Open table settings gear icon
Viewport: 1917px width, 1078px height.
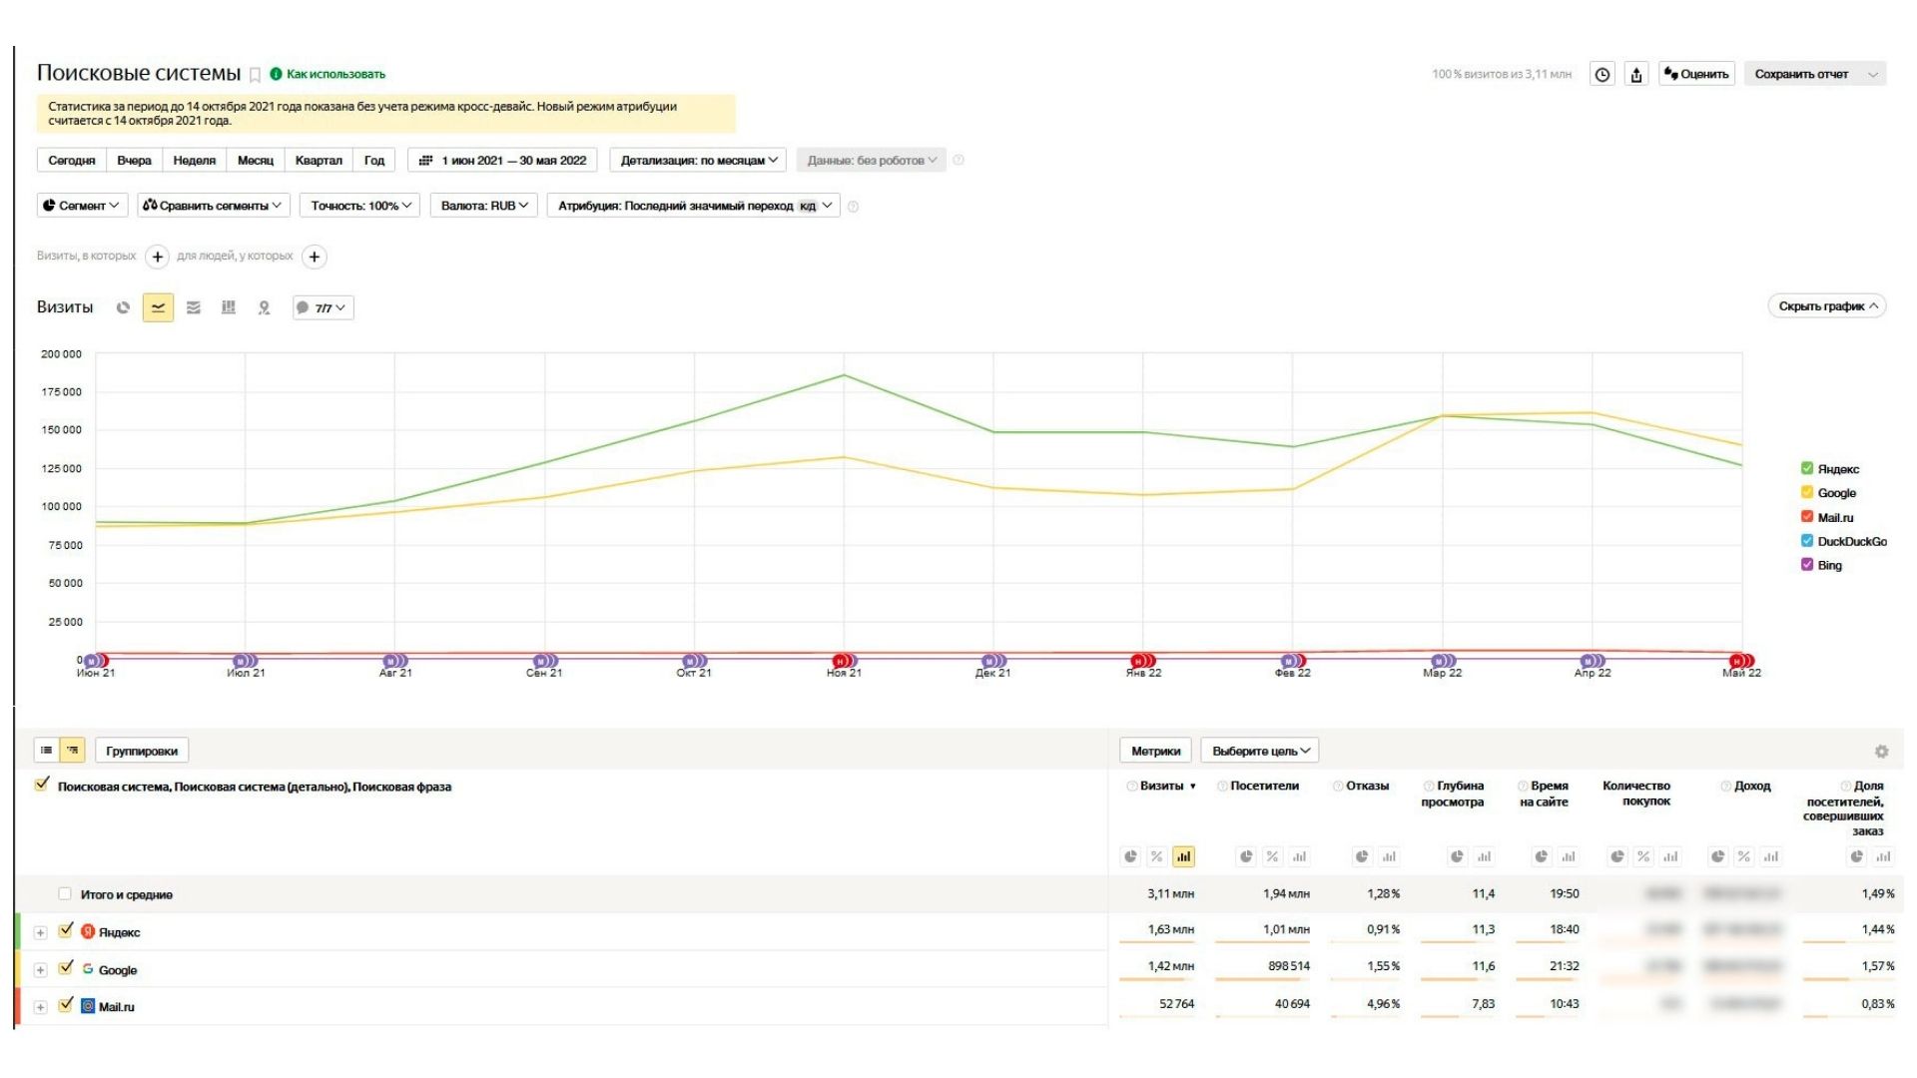1881,752
